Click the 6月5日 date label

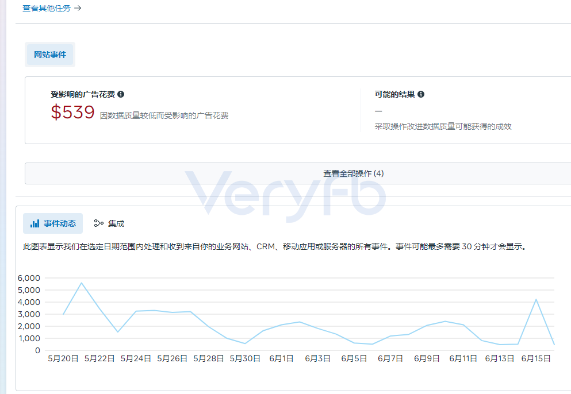(x=354, y=359)
